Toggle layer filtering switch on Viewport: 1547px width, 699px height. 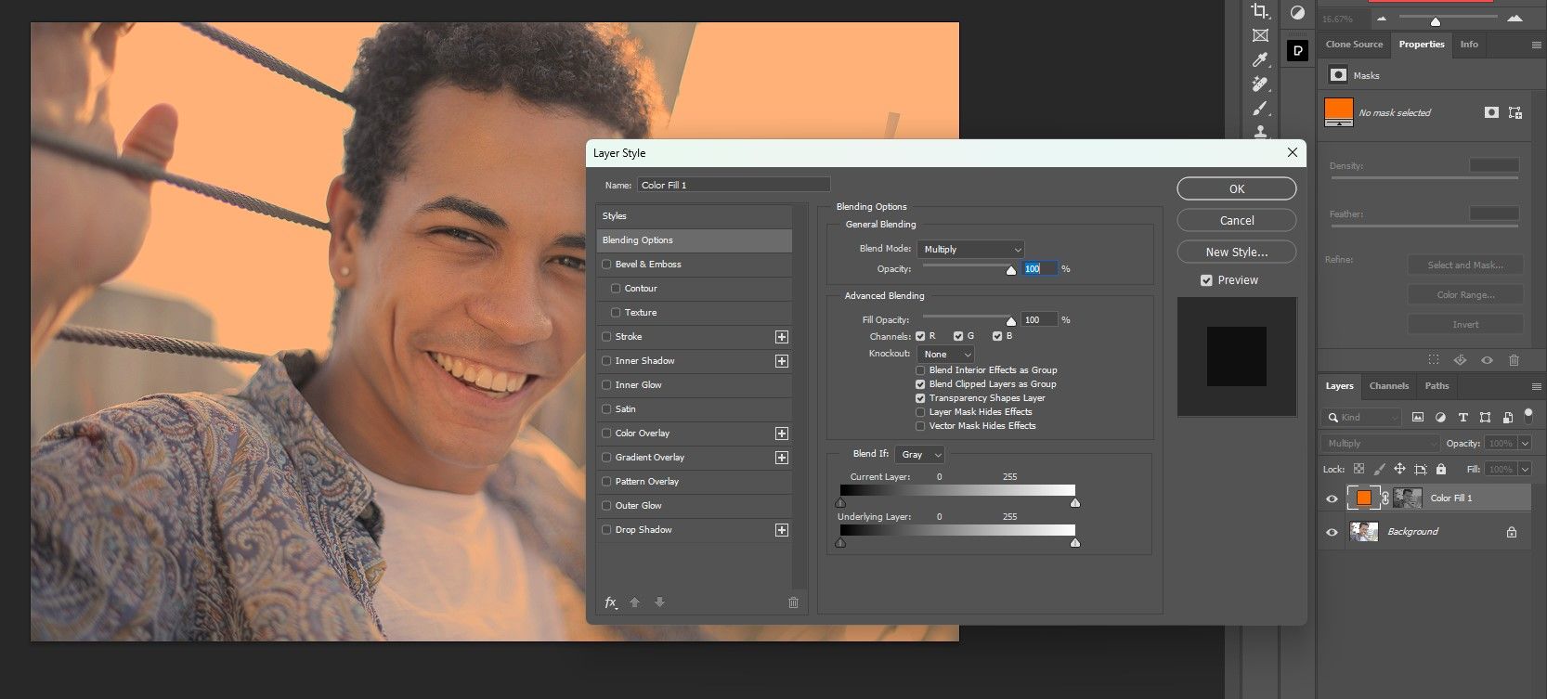tap(1528, 415)
